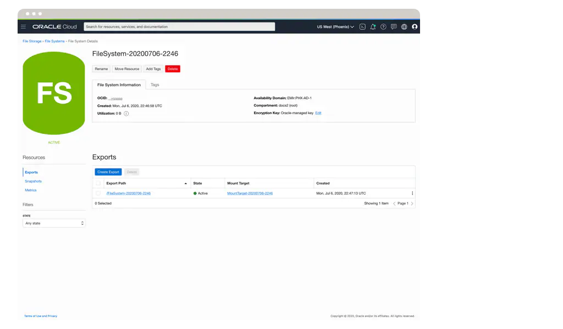563x329 pixels.
Task: Open the help question mark icon
Action: click(x=383, y=26)
